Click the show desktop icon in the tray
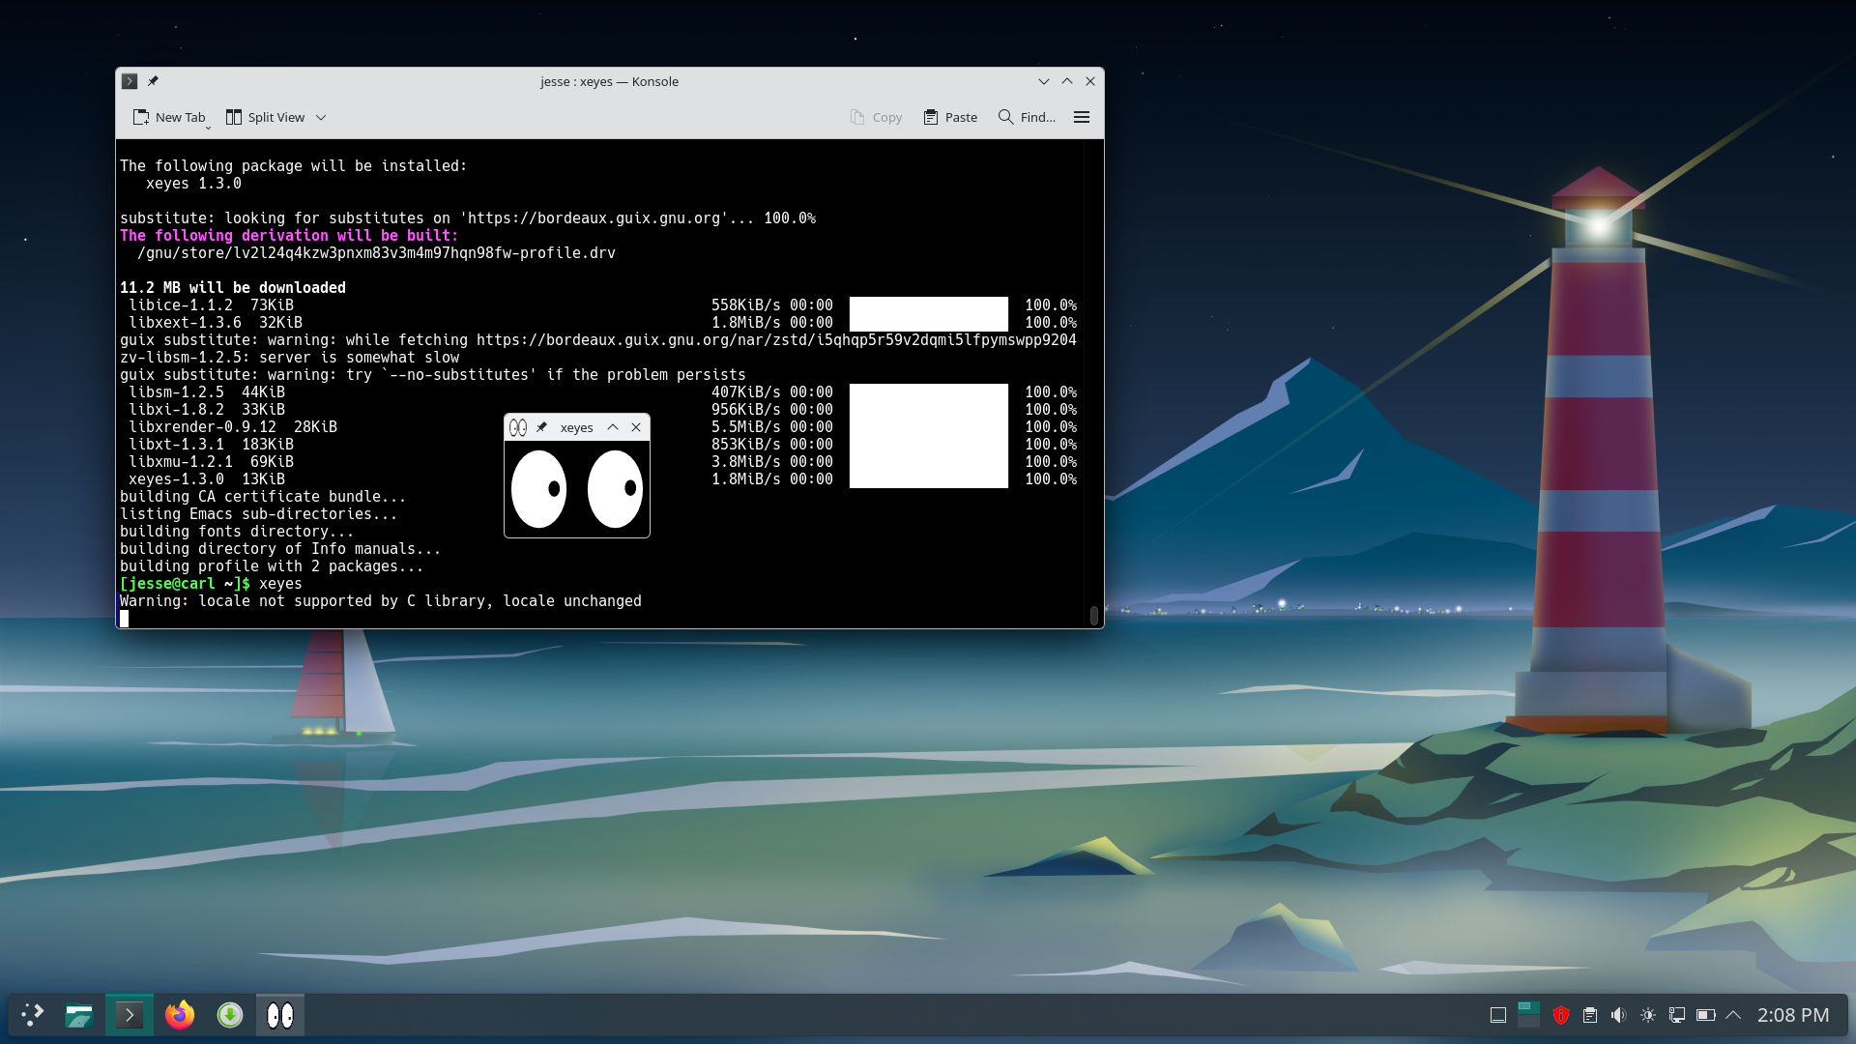1856x1044 pixels. click(1498, 1015)
